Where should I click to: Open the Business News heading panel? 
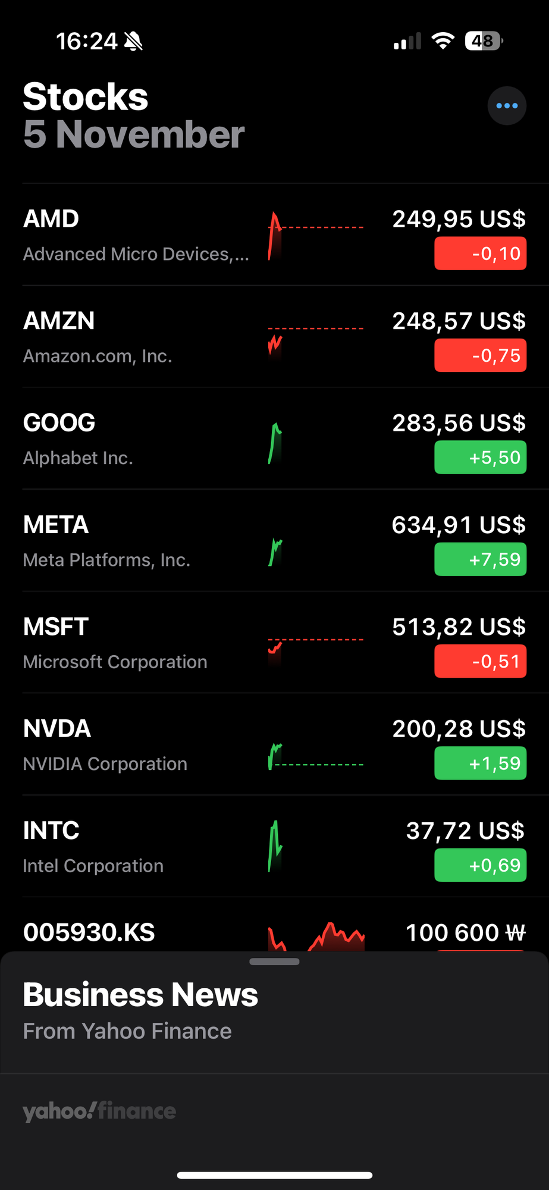pyautogui.click(x=140, y=995)
